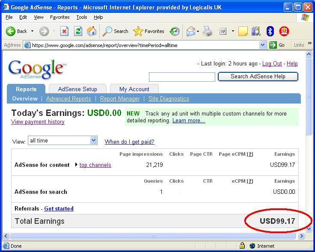Viewport: 315px width, 252px height.
Task: Click the Google AdSense logo
Action: [x=37, y=69]
